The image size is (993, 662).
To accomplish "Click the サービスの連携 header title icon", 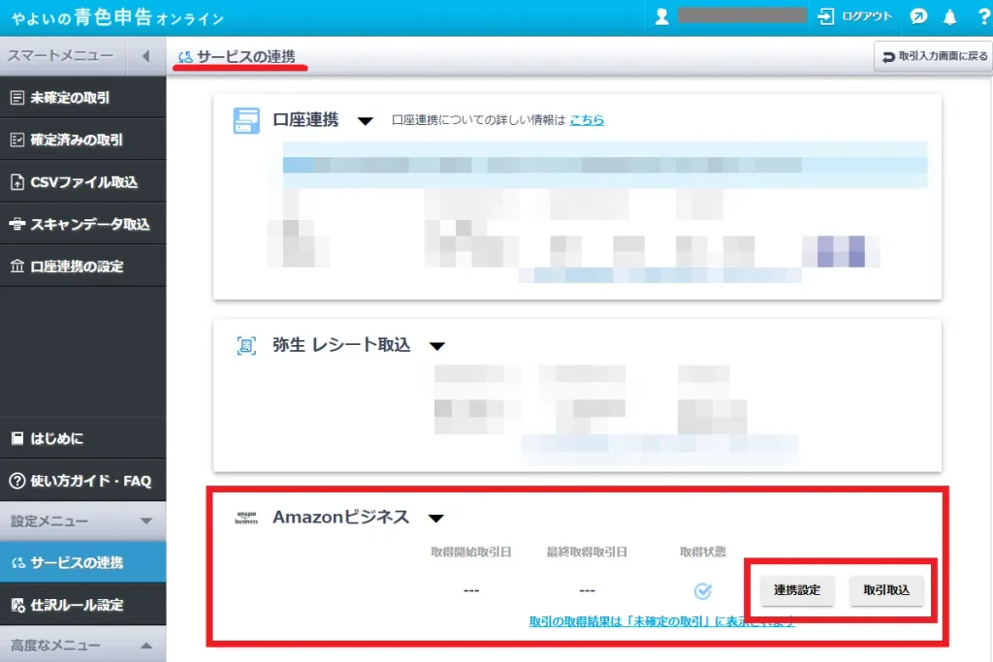I will 185,57.
